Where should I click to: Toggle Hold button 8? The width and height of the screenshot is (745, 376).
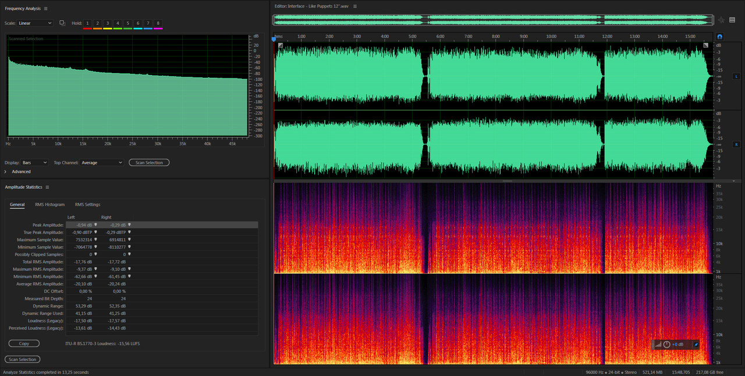tap(158, 23)
